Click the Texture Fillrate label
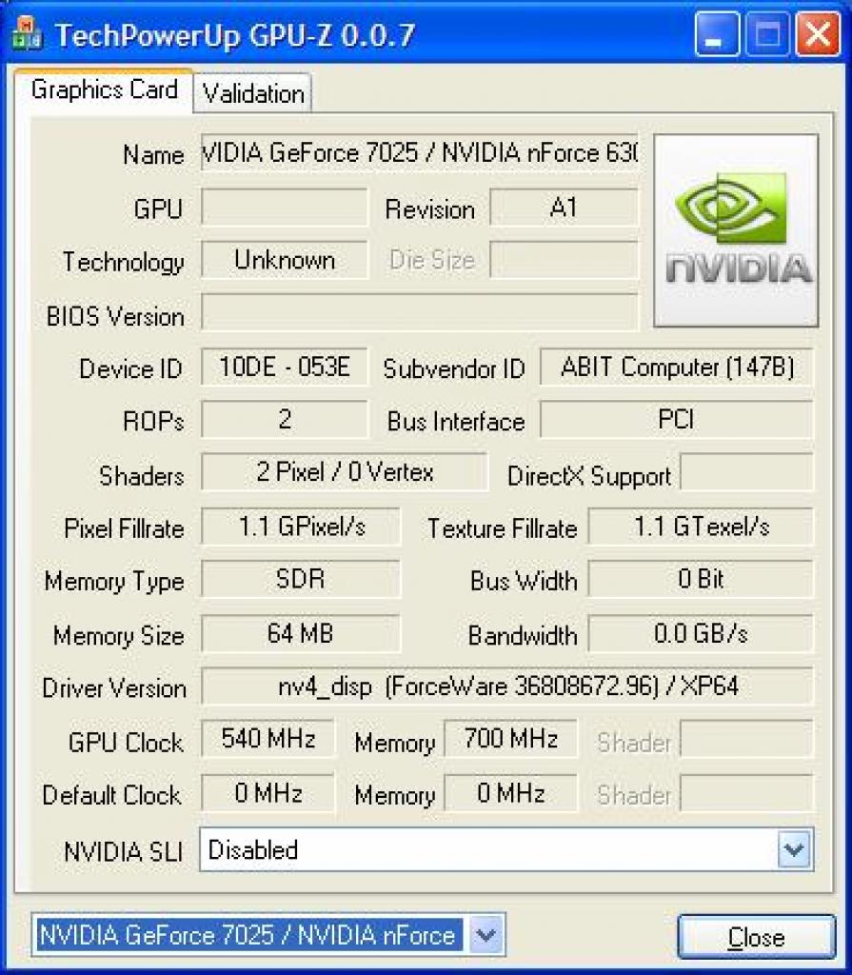This screenshot has width=852, height=975. pos(503,528)
